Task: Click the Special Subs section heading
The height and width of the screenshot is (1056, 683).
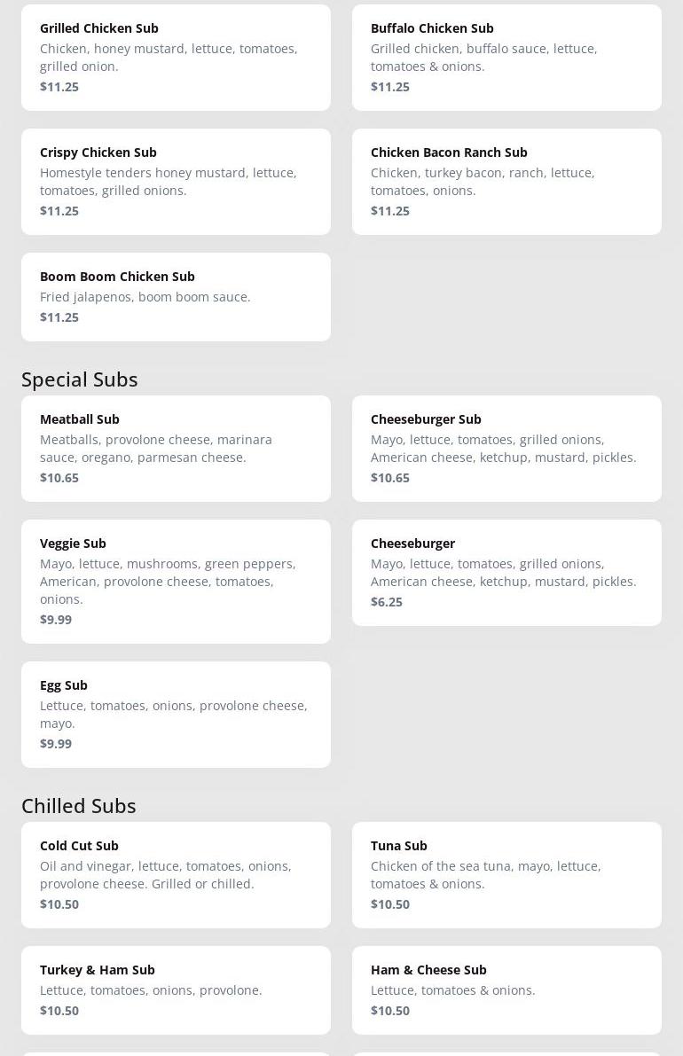Action: click(x=80, y=379)
